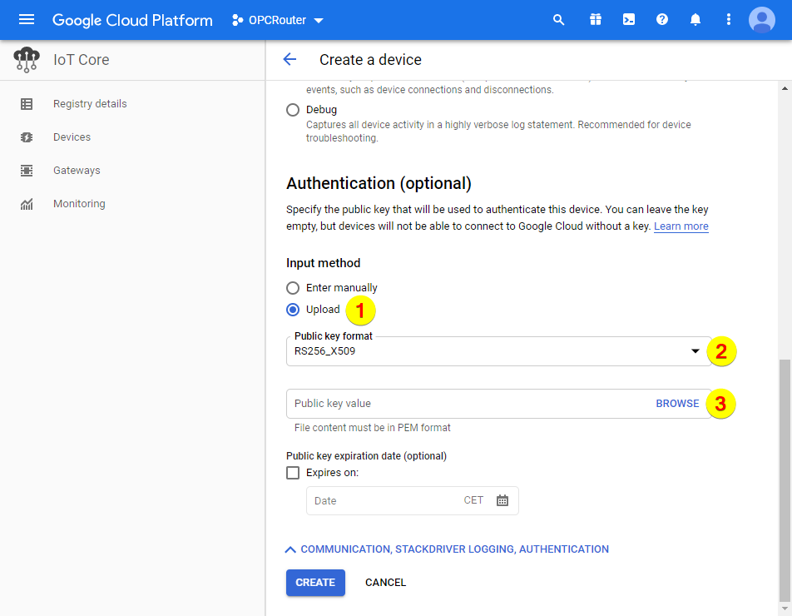The width and height of the screenshot is (792, 616).
Task: Click the search magnifier icon
Action: 559,20
